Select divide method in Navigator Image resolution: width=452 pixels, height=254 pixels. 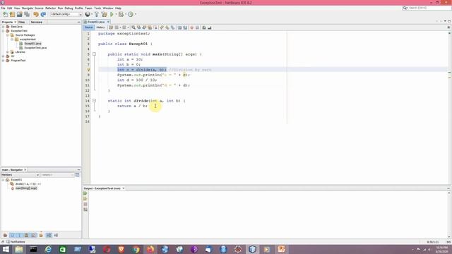(x=28, y=184)
